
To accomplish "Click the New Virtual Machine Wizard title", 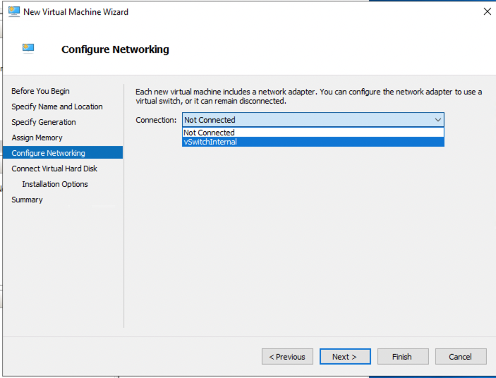I will coord(76,12).
